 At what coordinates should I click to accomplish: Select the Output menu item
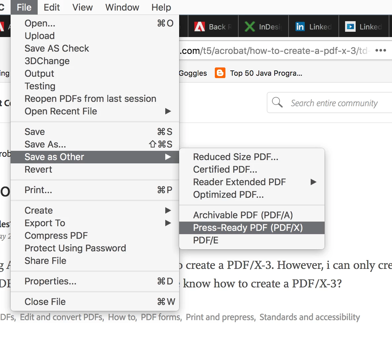[x=95, y=73]
